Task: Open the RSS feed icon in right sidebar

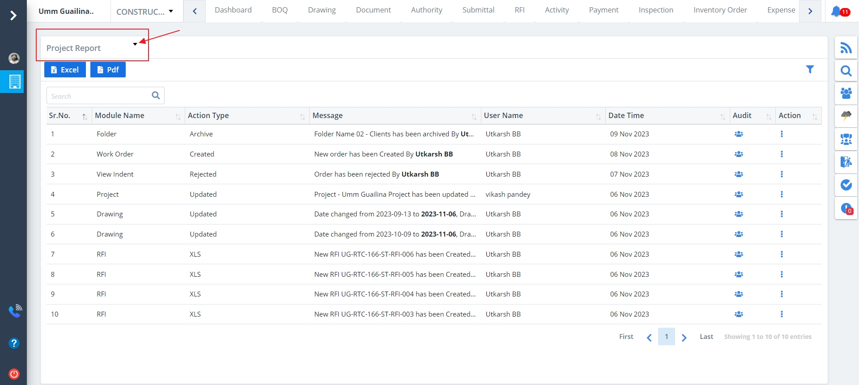Action: pyautogui.click(x=846, y=48)
